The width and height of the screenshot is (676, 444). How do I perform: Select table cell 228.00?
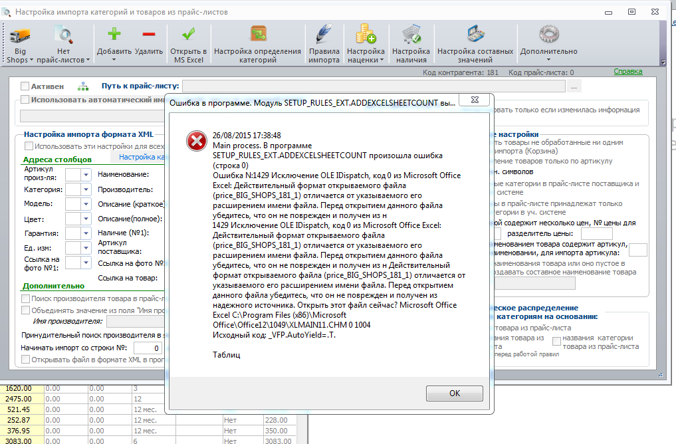279,420
